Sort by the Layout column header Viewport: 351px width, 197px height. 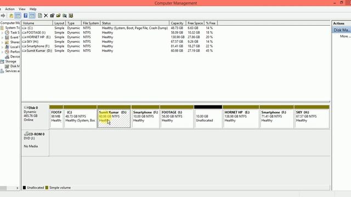[59, 23]
